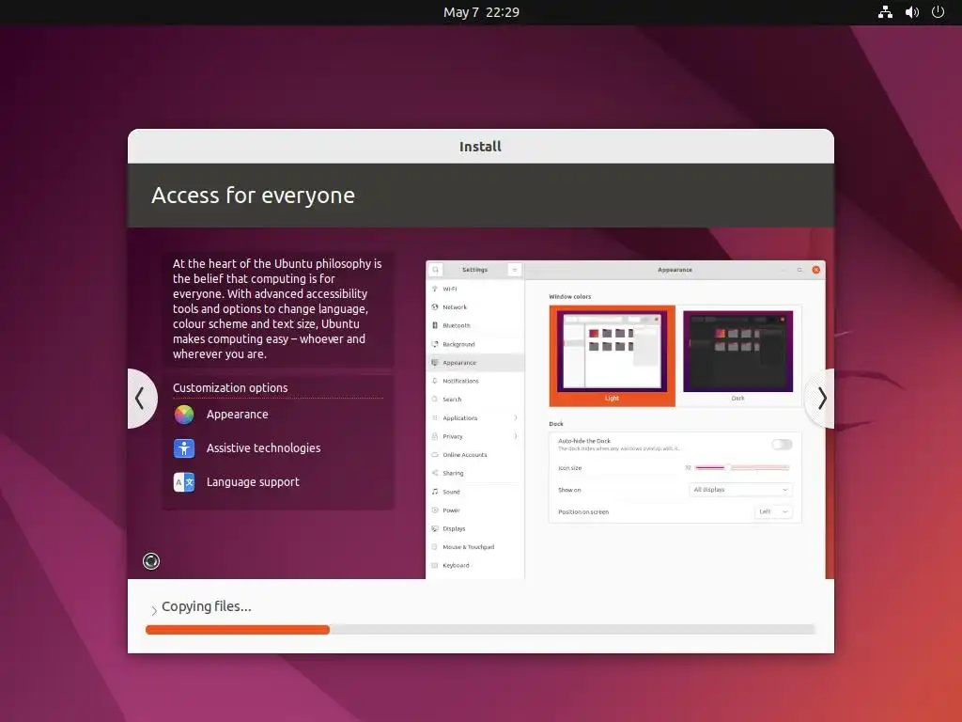Expand the Applications sidebar chevron

tap(516, 418)
